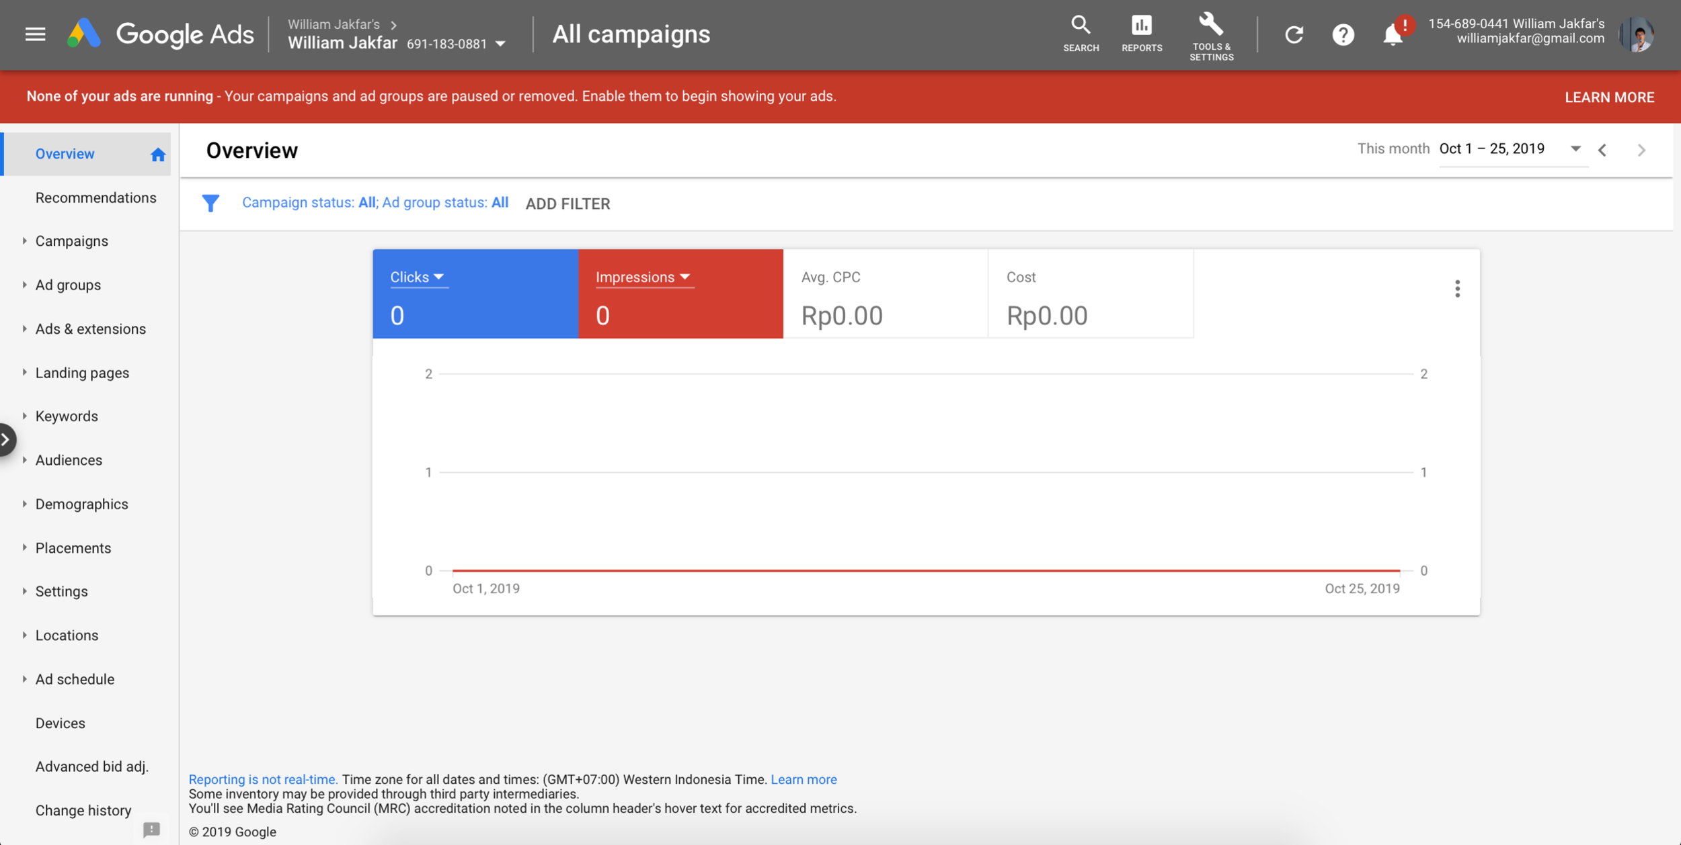Open Change history in sidebar
This screenshot has width=1681, height=845.
tap(83, 810)
